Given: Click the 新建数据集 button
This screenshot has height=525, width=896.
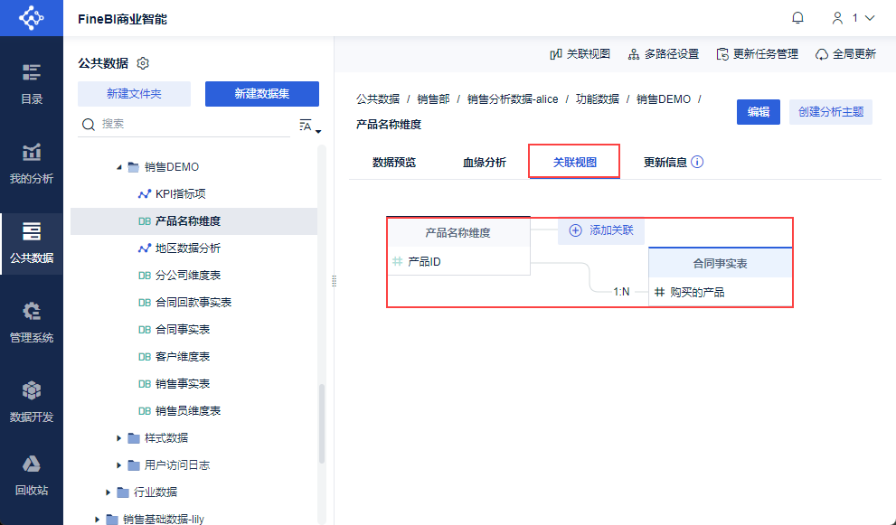Looking at the screenshot, I should (262, 94).
